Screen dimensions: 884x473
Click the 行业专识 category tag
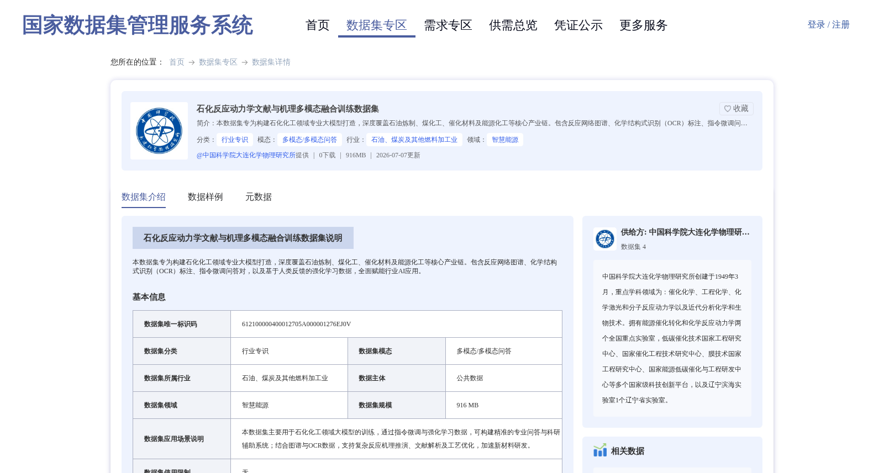coord(235,140)
